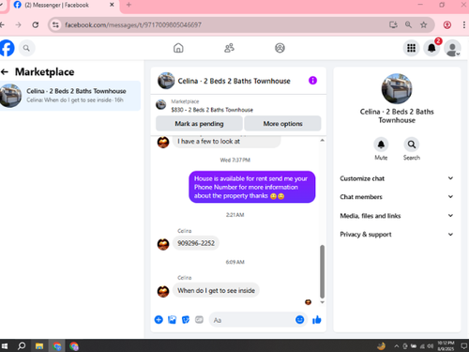This screenshot has width=469, height=352.
Task: Click the purple 'House is available' message
Action: pos(252,187)
